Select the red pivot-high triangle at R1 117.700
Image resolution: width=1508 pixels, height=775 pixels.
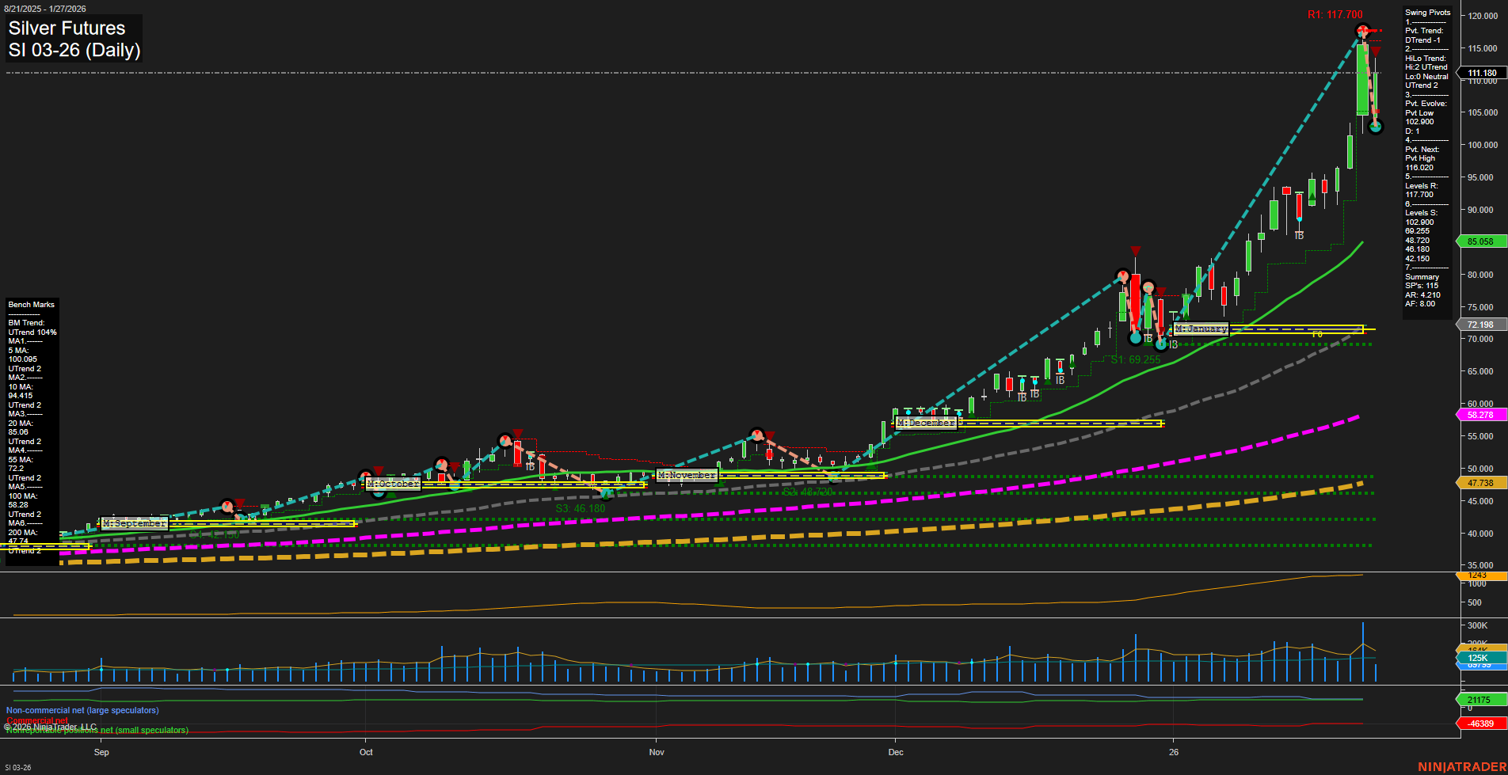click(1365, 29)
